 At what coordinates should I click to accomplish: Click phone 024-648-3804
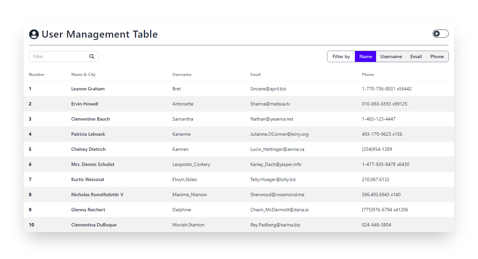pos(376,225)
